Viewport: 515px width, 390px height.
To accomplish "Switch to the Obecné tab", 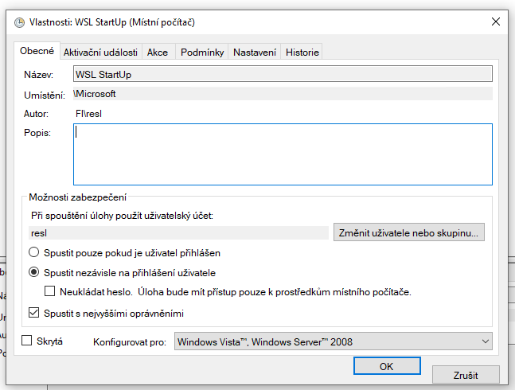I will tap(37, 51).
